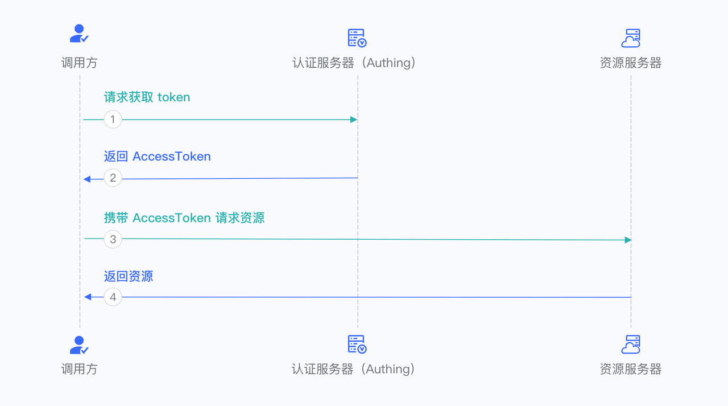The width and height of the screenshot is (728, 406).
Task: Click the "携带 AccessToken 请求资源" step label
Action: (184, 218)
